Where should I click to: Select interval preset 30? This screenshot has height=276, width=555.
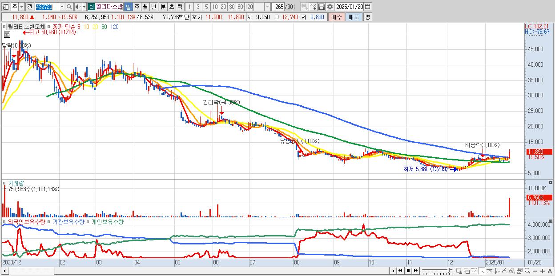pyautogui.click(x=232, y=7)
